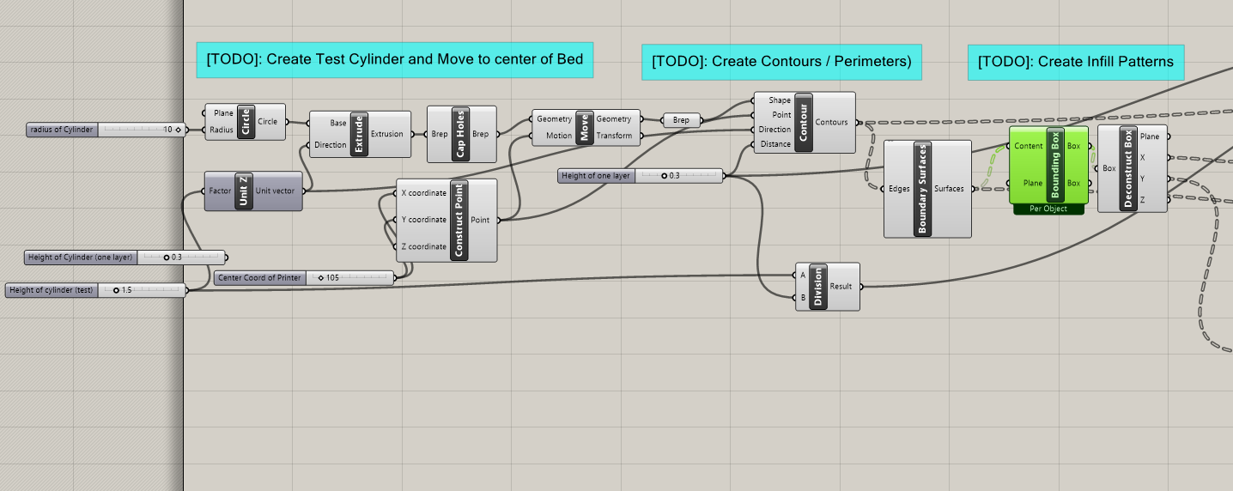
Task: Click the Point input of Contour
Action: 781,115
